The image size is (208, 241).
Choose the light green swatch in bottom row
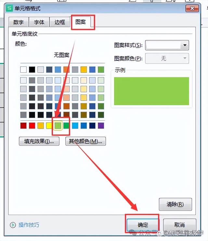[x=58, y=126]
